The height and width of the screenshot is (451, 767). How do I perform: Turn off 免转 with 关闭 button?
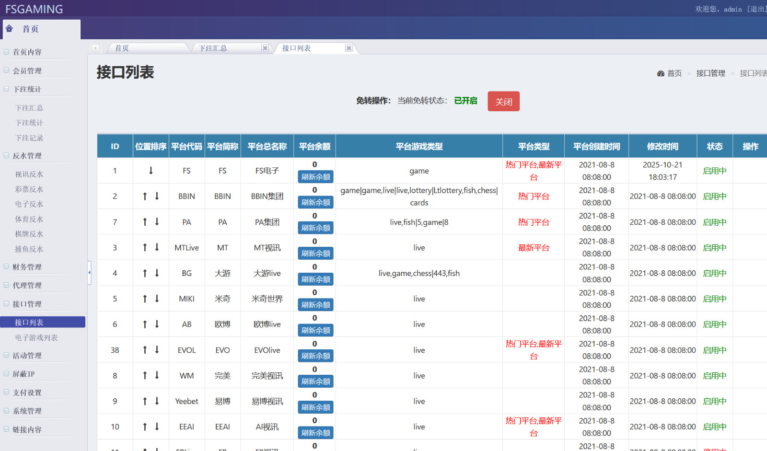pyautogui.click(x=503, y=101)
